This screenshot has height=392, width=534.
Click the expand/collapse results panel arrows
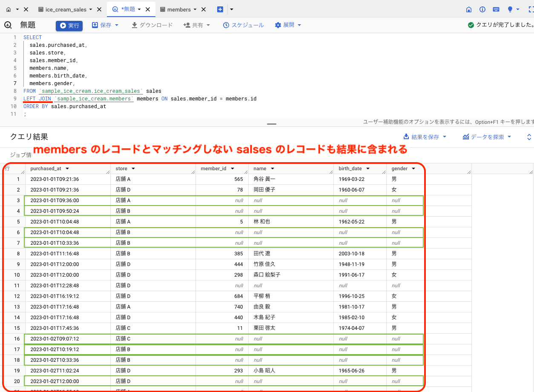click(529, 137)
